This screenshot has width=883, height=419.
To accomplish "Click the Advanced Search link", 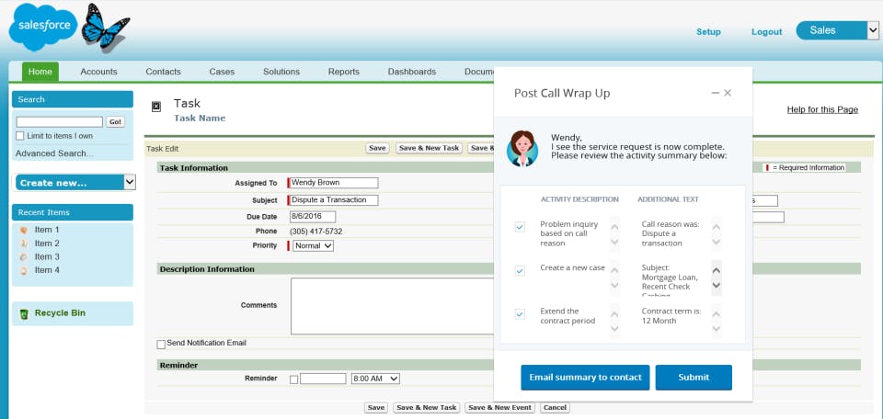I will 54,153.
